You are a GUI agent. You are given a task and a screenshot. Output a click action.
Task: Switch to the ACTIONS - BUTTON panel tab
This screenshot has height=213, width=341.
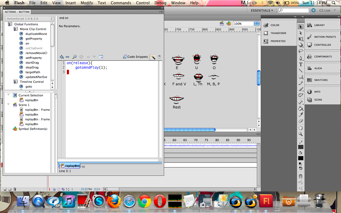(x=17, y=12)
